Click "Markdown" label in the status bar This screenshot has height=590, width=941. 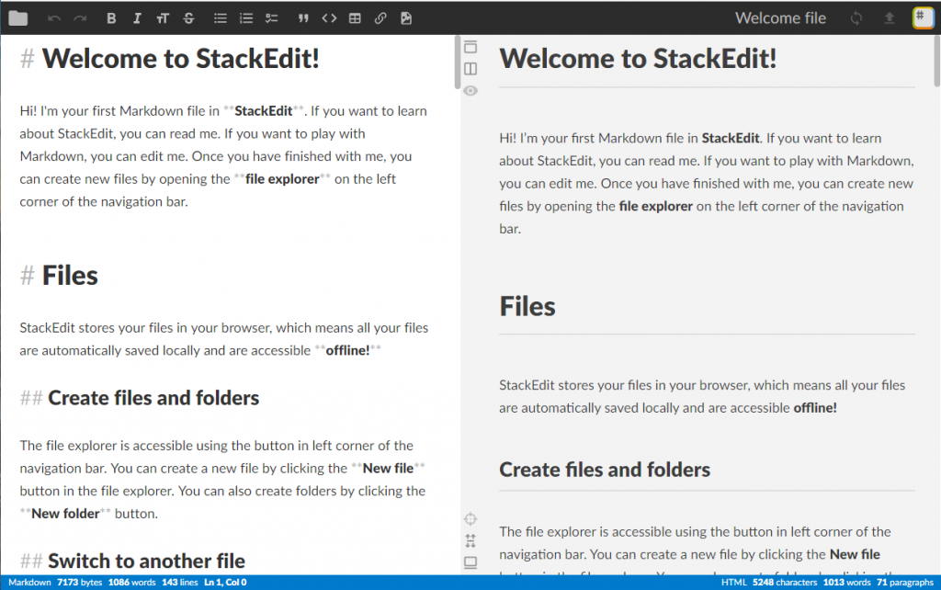coord(30,583)
